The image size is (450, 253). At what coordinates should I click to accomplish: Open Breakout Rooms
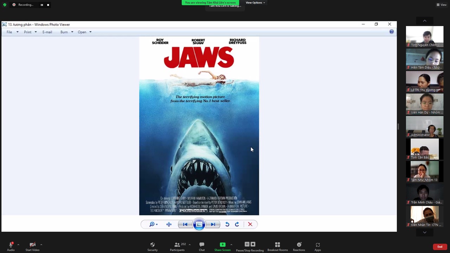tap(277, 247)
